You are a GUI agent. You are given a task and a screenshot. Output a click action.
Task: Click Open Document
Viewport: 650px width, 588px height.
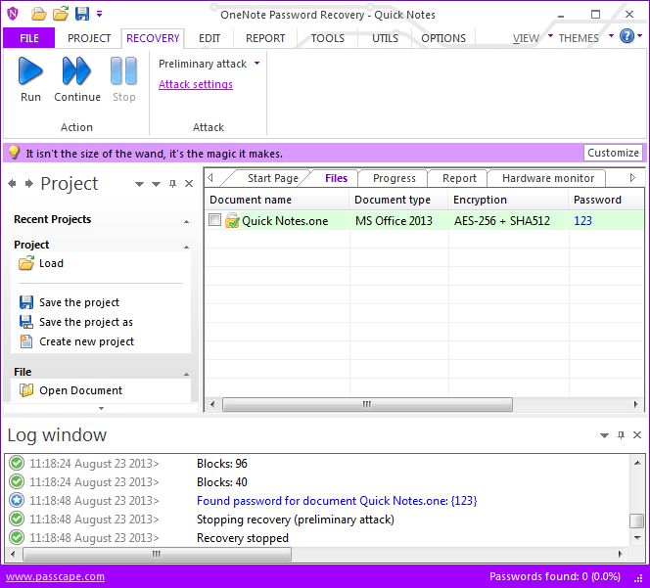point(80,390)
